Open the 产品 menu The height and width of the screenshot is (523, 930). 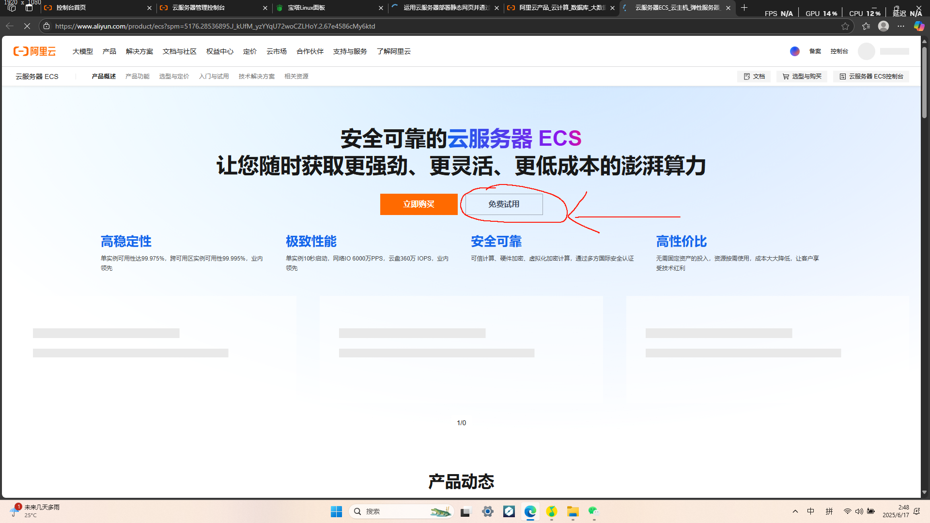[109, 51]
